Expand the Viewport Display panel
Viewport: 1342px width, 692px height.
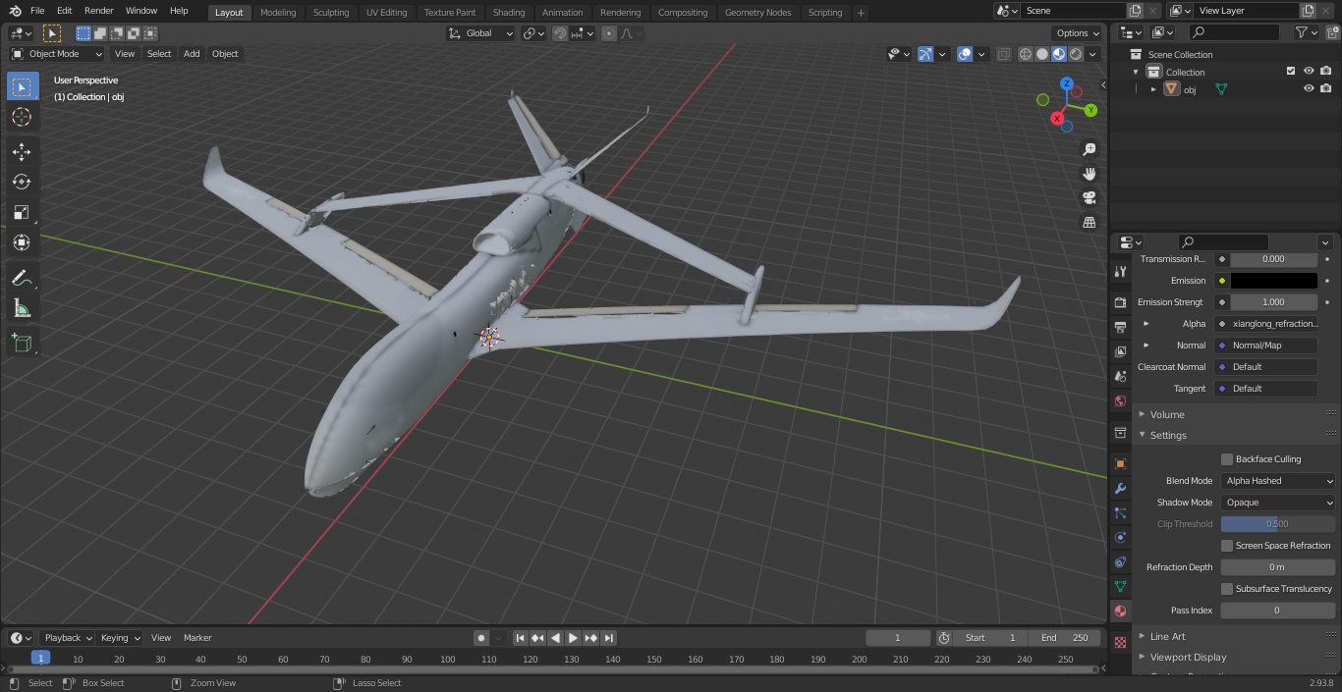1188,657
